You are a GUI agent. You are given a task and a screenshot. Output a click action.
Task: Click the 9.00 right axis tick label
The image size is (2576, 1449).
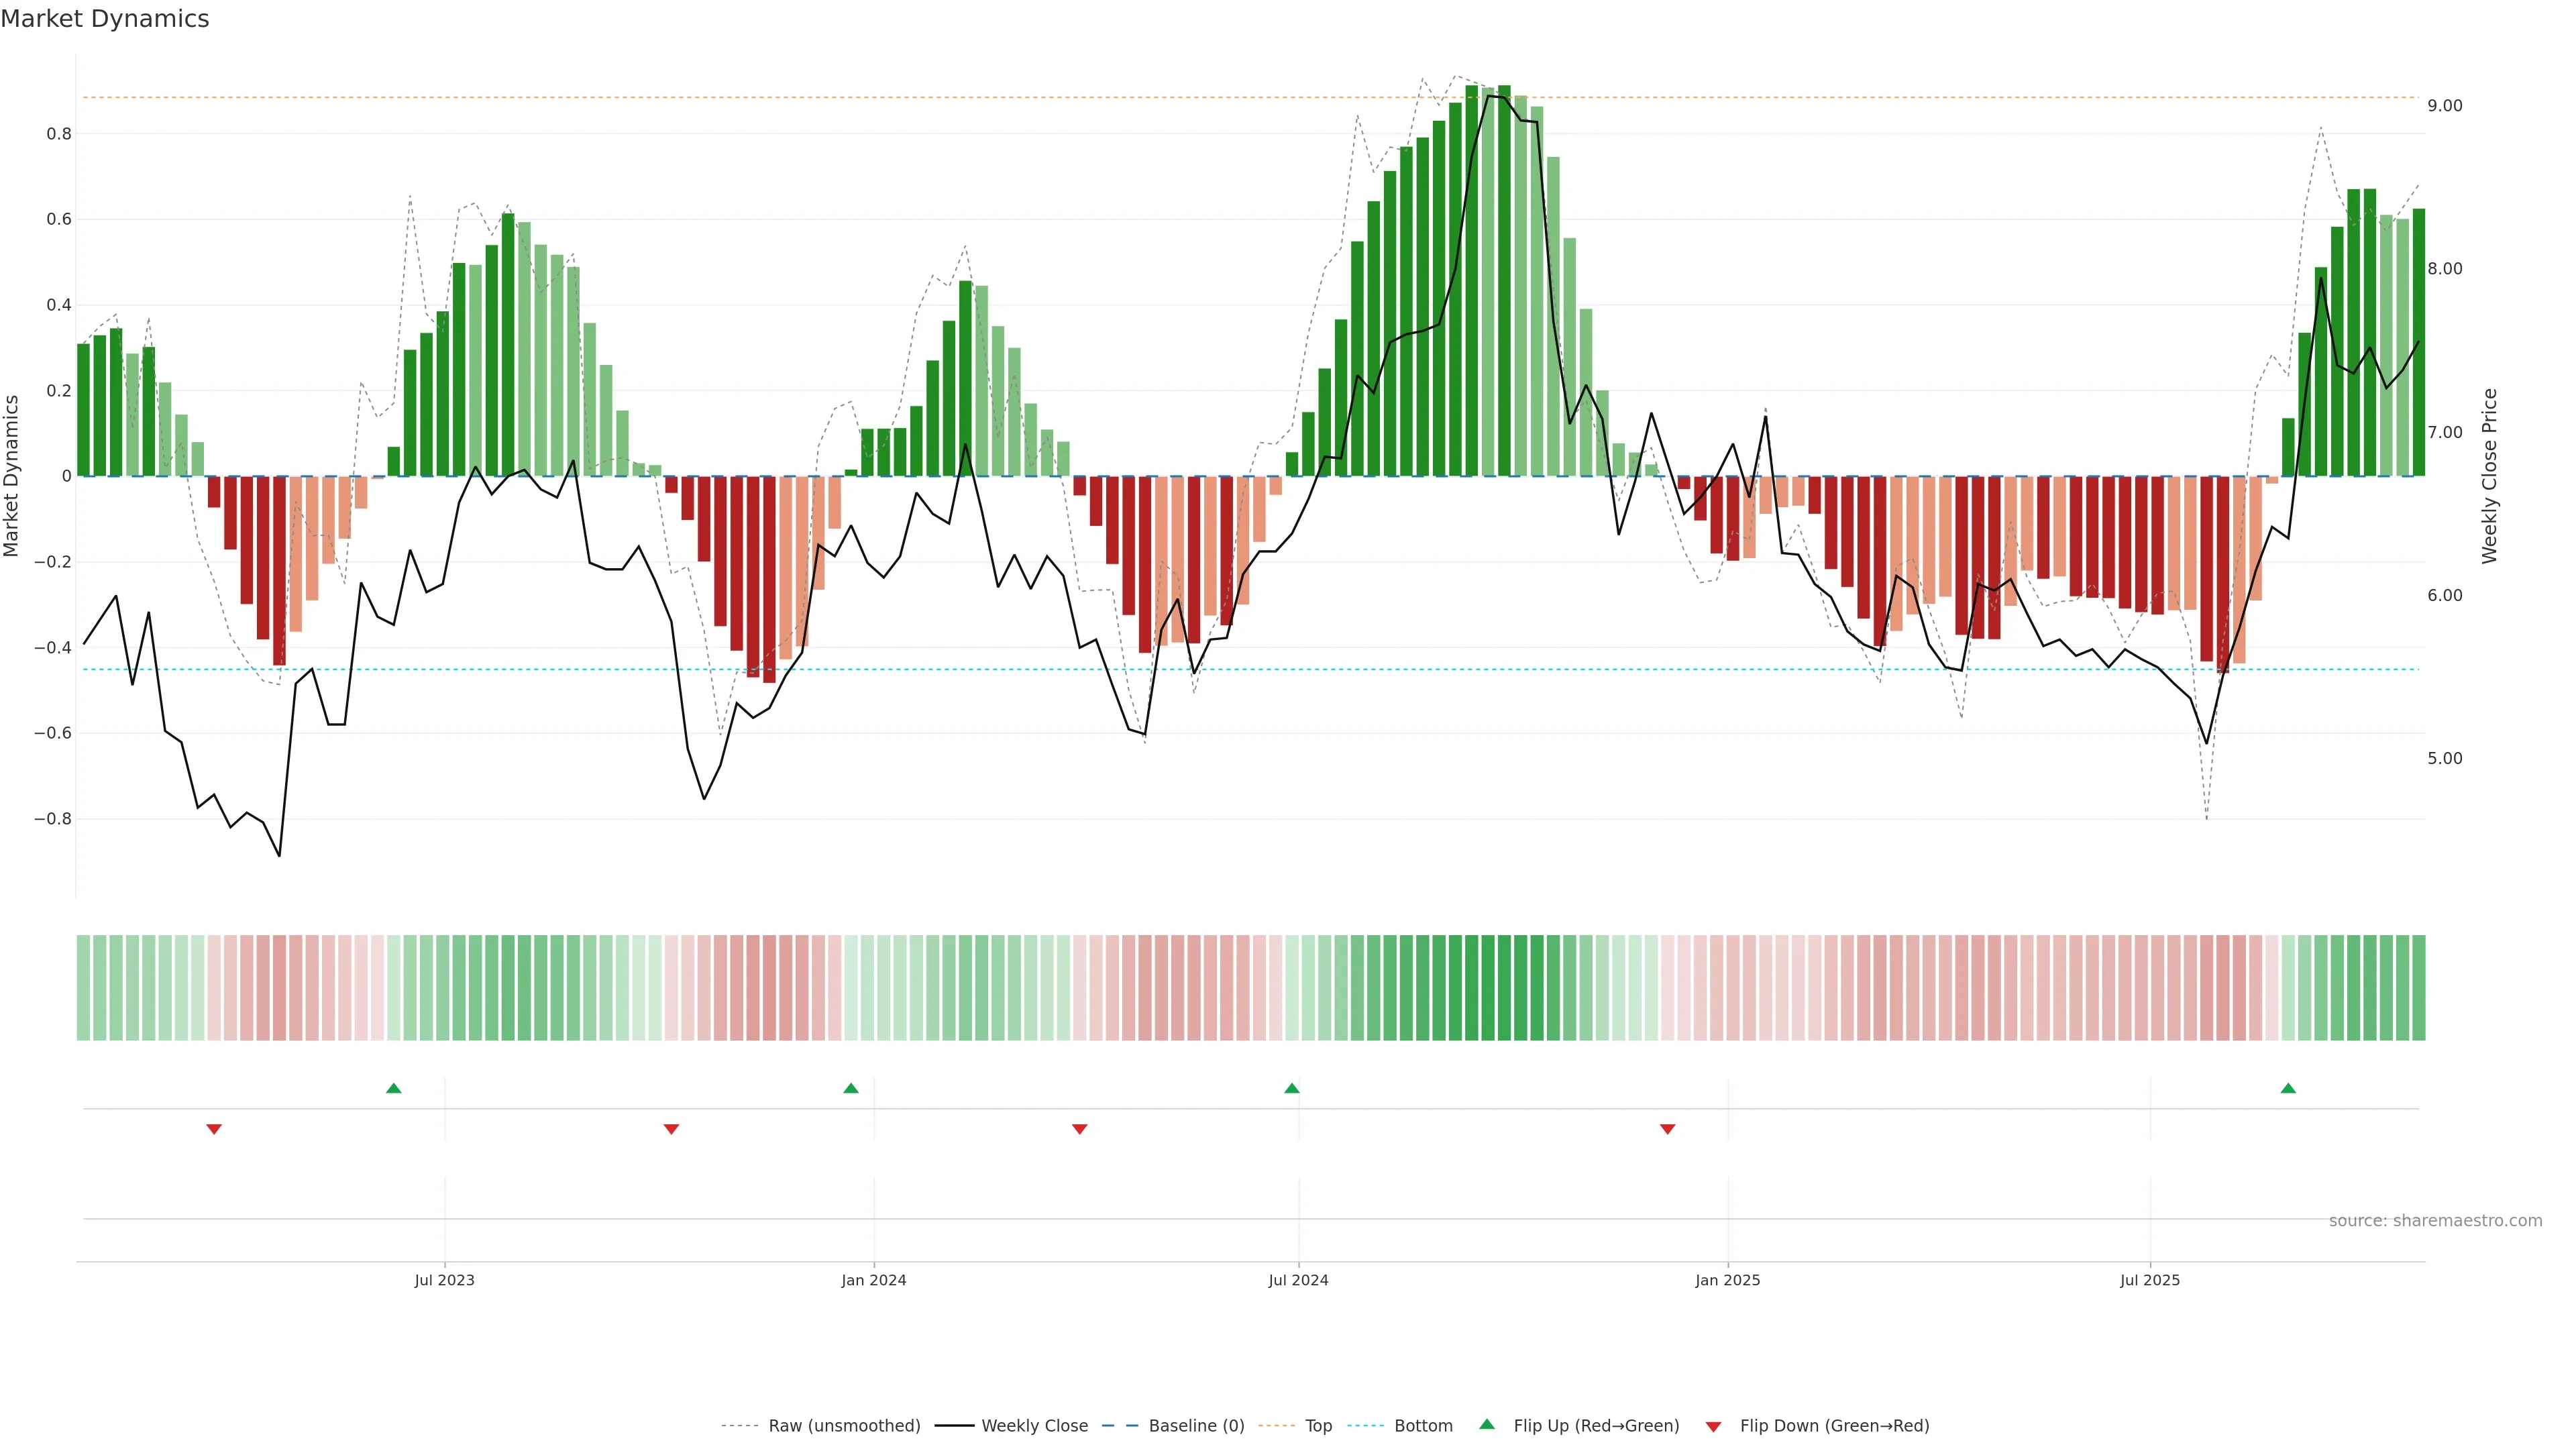tap(2444, 106)
